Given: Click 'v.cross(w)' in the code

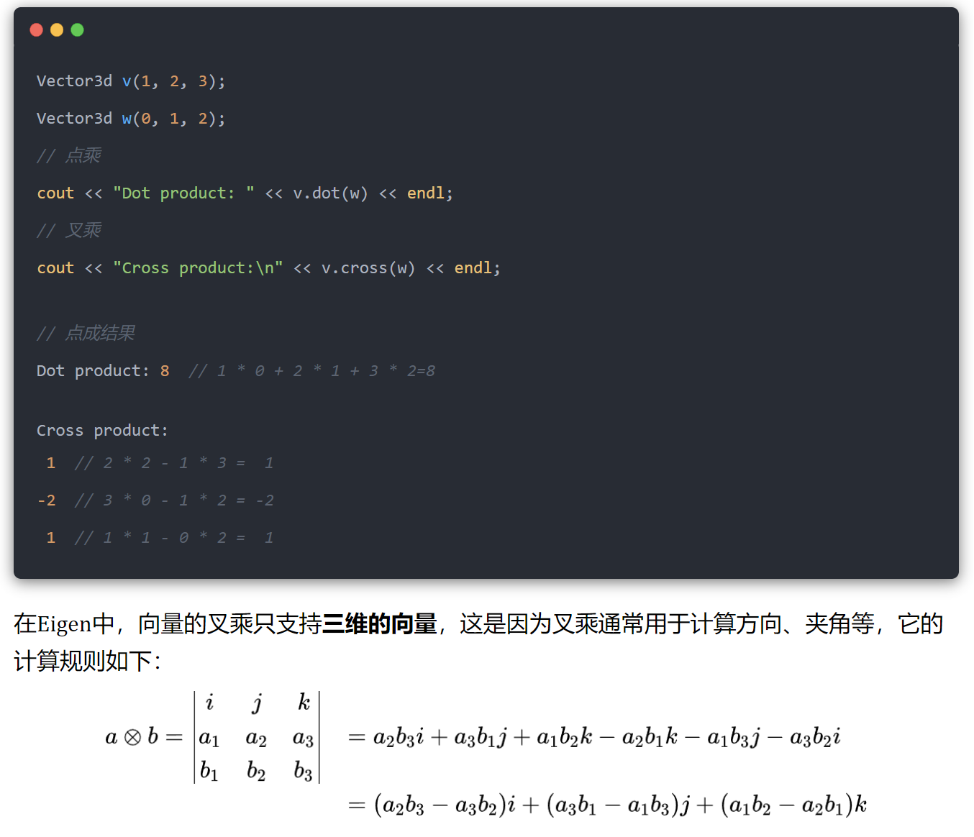Looking at the screenshot, I should click(368, 268).
